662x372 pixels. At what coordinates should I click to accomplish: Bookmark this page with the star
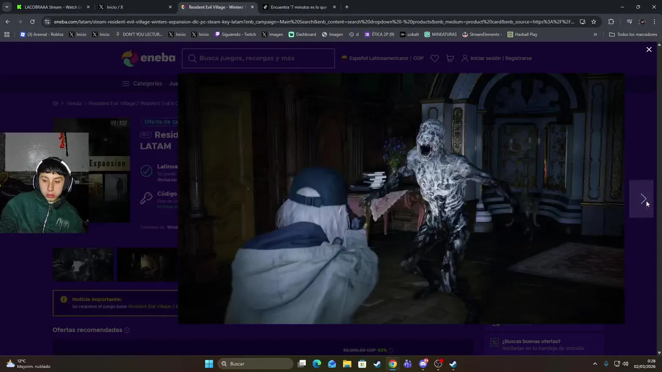[594, 22]
